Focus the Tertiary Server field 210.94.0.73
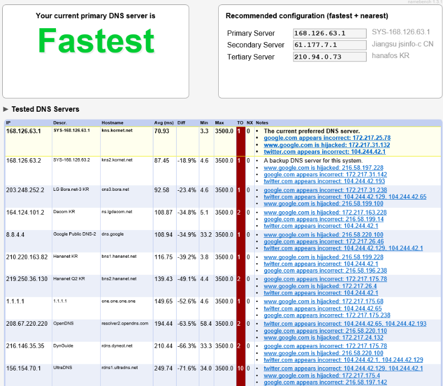This screenshot has width=443, height=386. tap(329, 57)
